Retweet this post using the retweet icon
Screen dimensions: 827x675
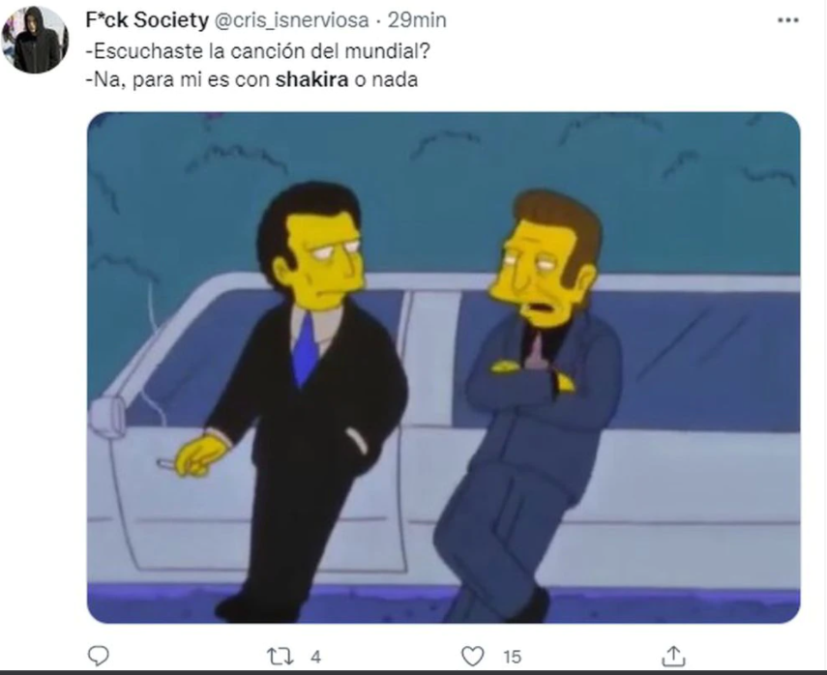[281, 657]
